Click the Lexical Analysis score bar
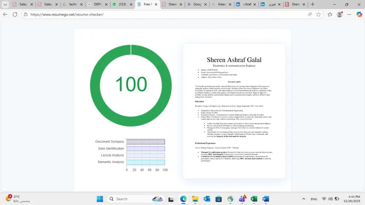 [146, 155]
